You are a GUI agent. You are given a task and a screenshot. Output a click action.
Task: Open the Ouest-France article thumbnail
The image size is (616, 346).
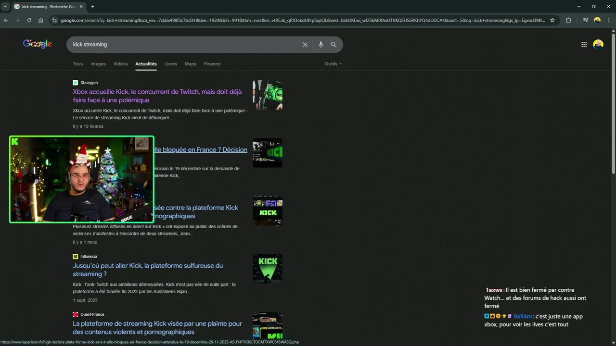pos(268,325)
